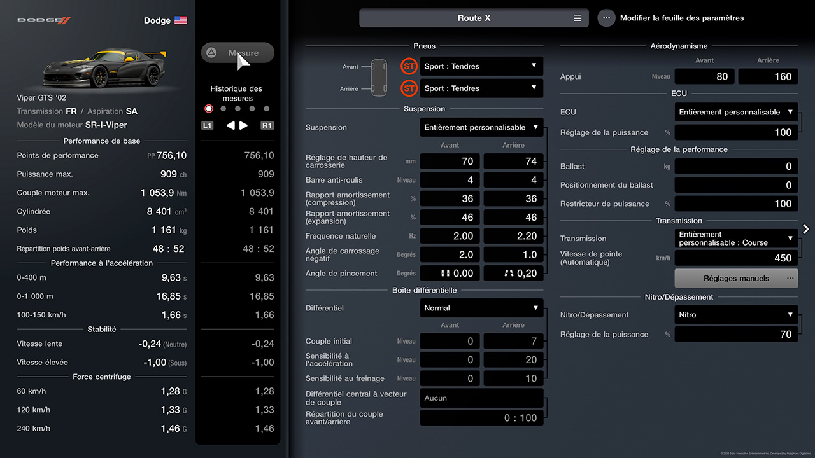815x458 pixels.
Task: Open Réglages manuels for transmission
Action: tap(736, 278)
